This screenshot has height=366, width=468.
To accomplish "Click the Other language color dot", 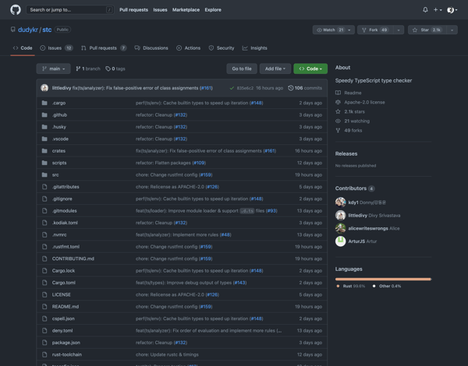I will tap(374, 286).
